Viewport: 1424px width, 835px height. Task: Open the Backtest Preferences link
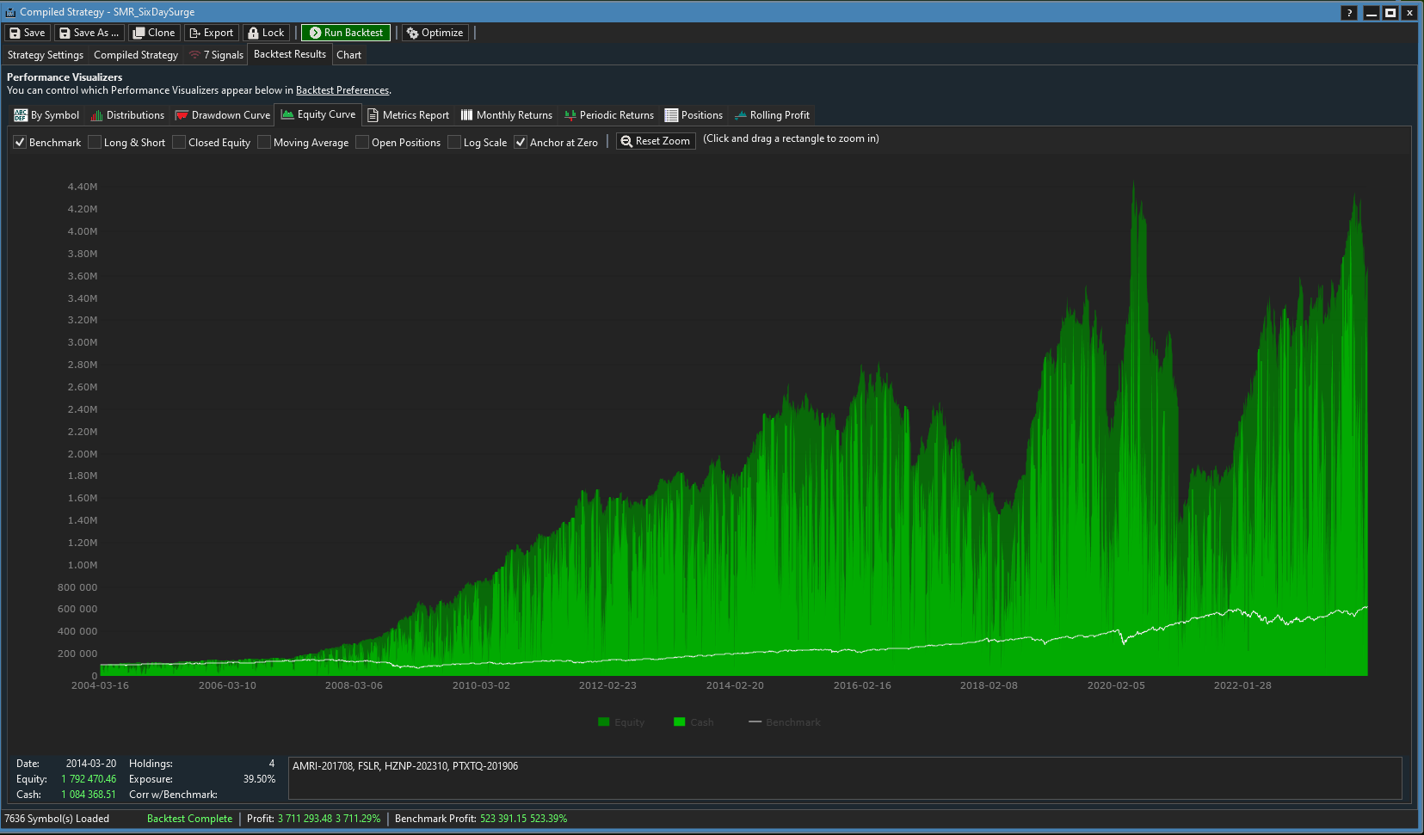coord(342,90)
